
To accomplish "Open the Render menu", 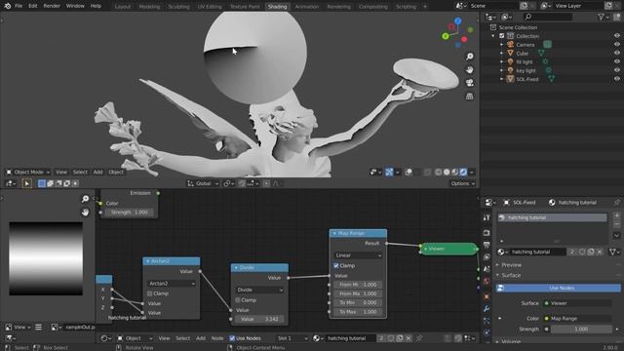I will tap(52, 6).
